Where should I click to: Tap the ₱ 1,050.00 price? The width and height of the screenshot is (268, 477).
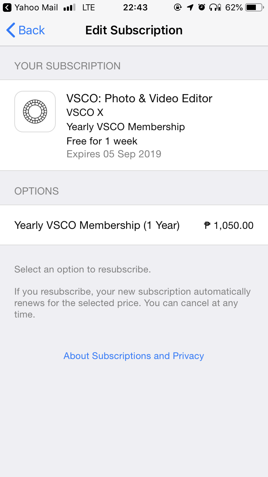pyautogui.click(x=229, y=225)
